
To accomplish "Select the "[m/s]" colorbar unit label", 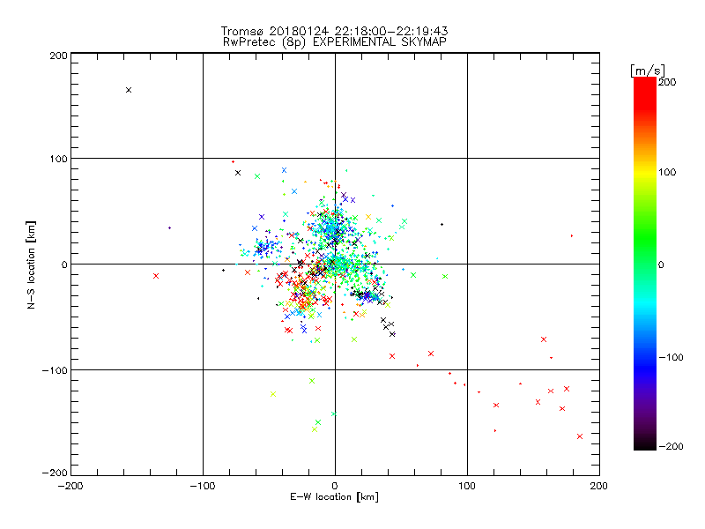I will 648,71.
